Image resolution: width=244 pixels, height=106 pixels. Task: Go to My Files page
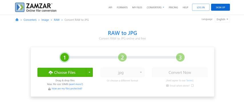point(137,7)
